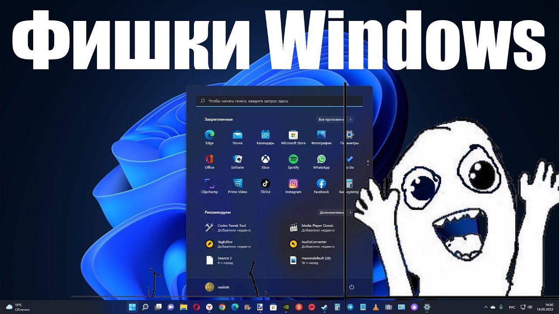Open the Yandex red Я taskbar icon
This screenshot has width=559, height=314.
[299, 307]
